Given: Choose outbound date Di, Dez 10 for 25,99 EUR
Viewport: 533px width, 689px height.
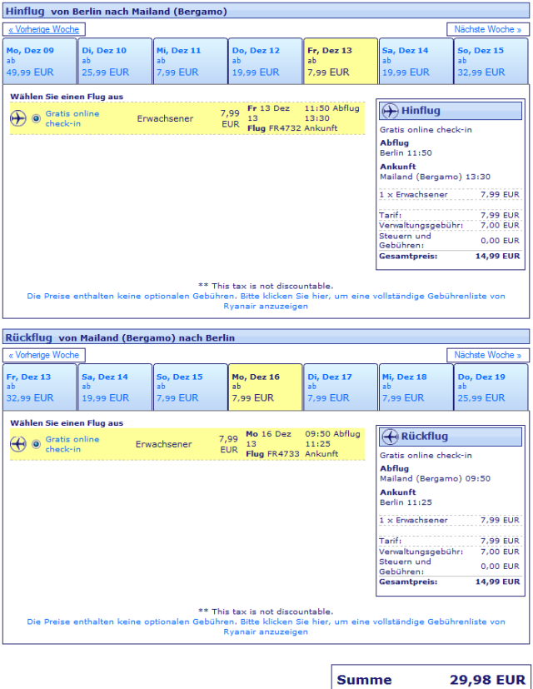Looking at the screenshot, I should click(115, 61).
